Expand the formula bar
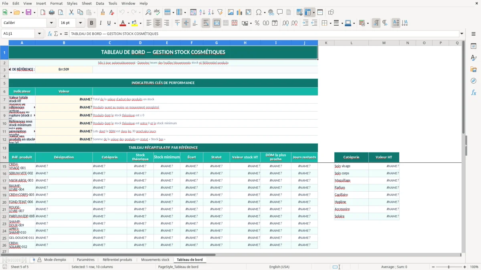The image size is (481, 270). point(462,34)
